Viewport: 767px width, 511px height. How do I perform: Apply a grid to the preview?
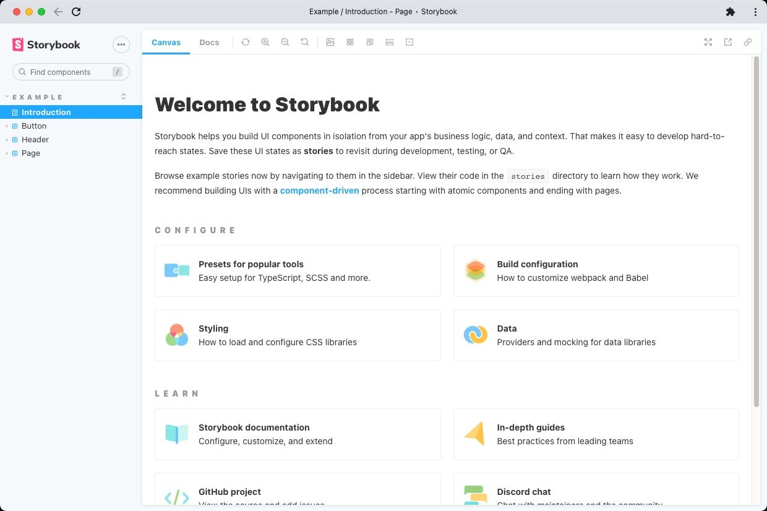click(350, 42)
